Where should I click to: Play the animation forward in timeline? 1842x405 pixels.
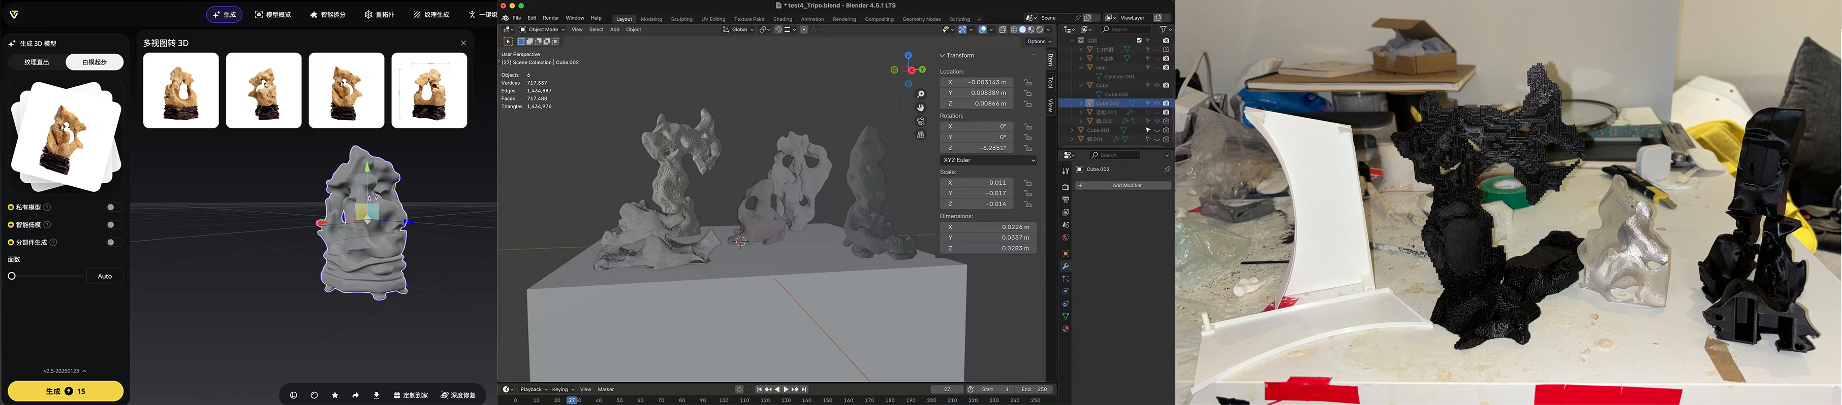pos(786,389)
